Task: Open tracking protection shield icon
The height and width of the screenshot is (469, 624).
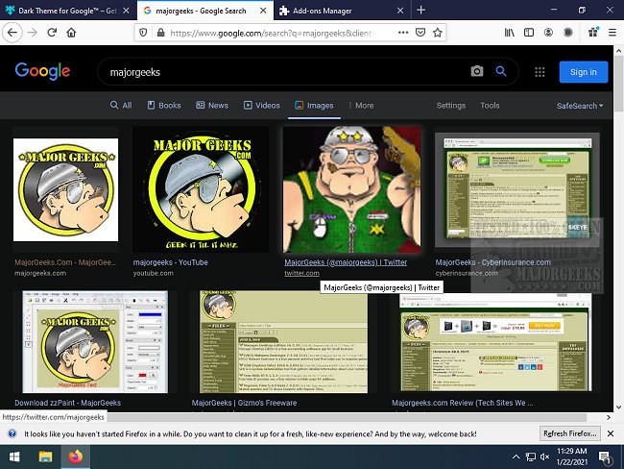Action: 143,33
